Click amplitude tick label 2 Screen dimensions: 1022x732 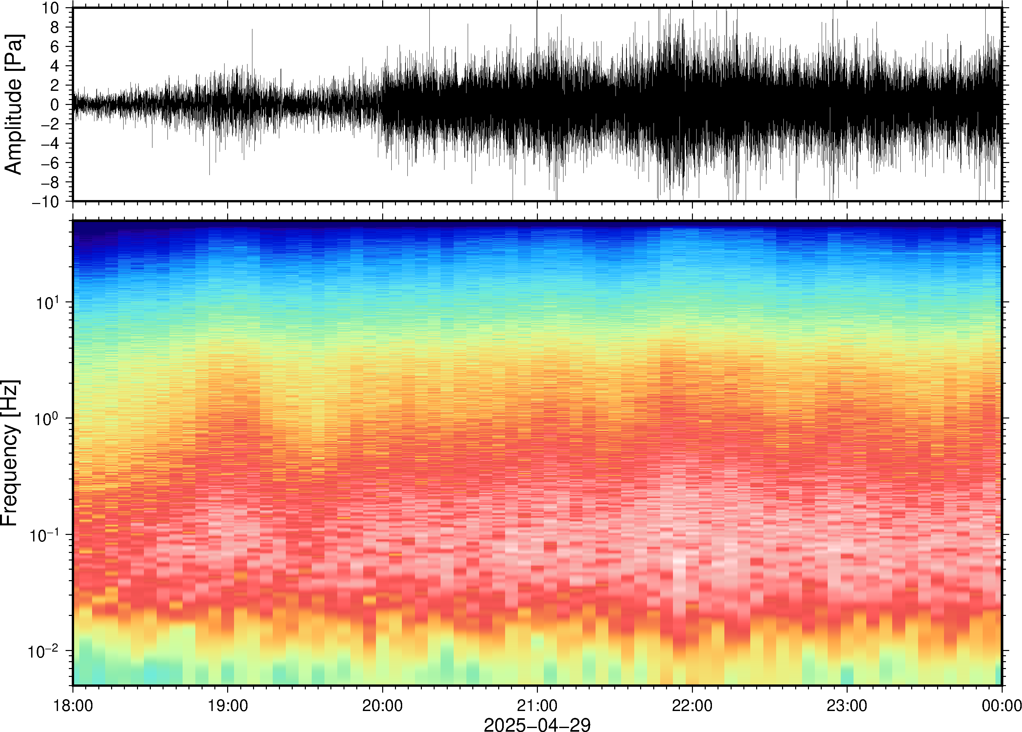tap(54, 85)
